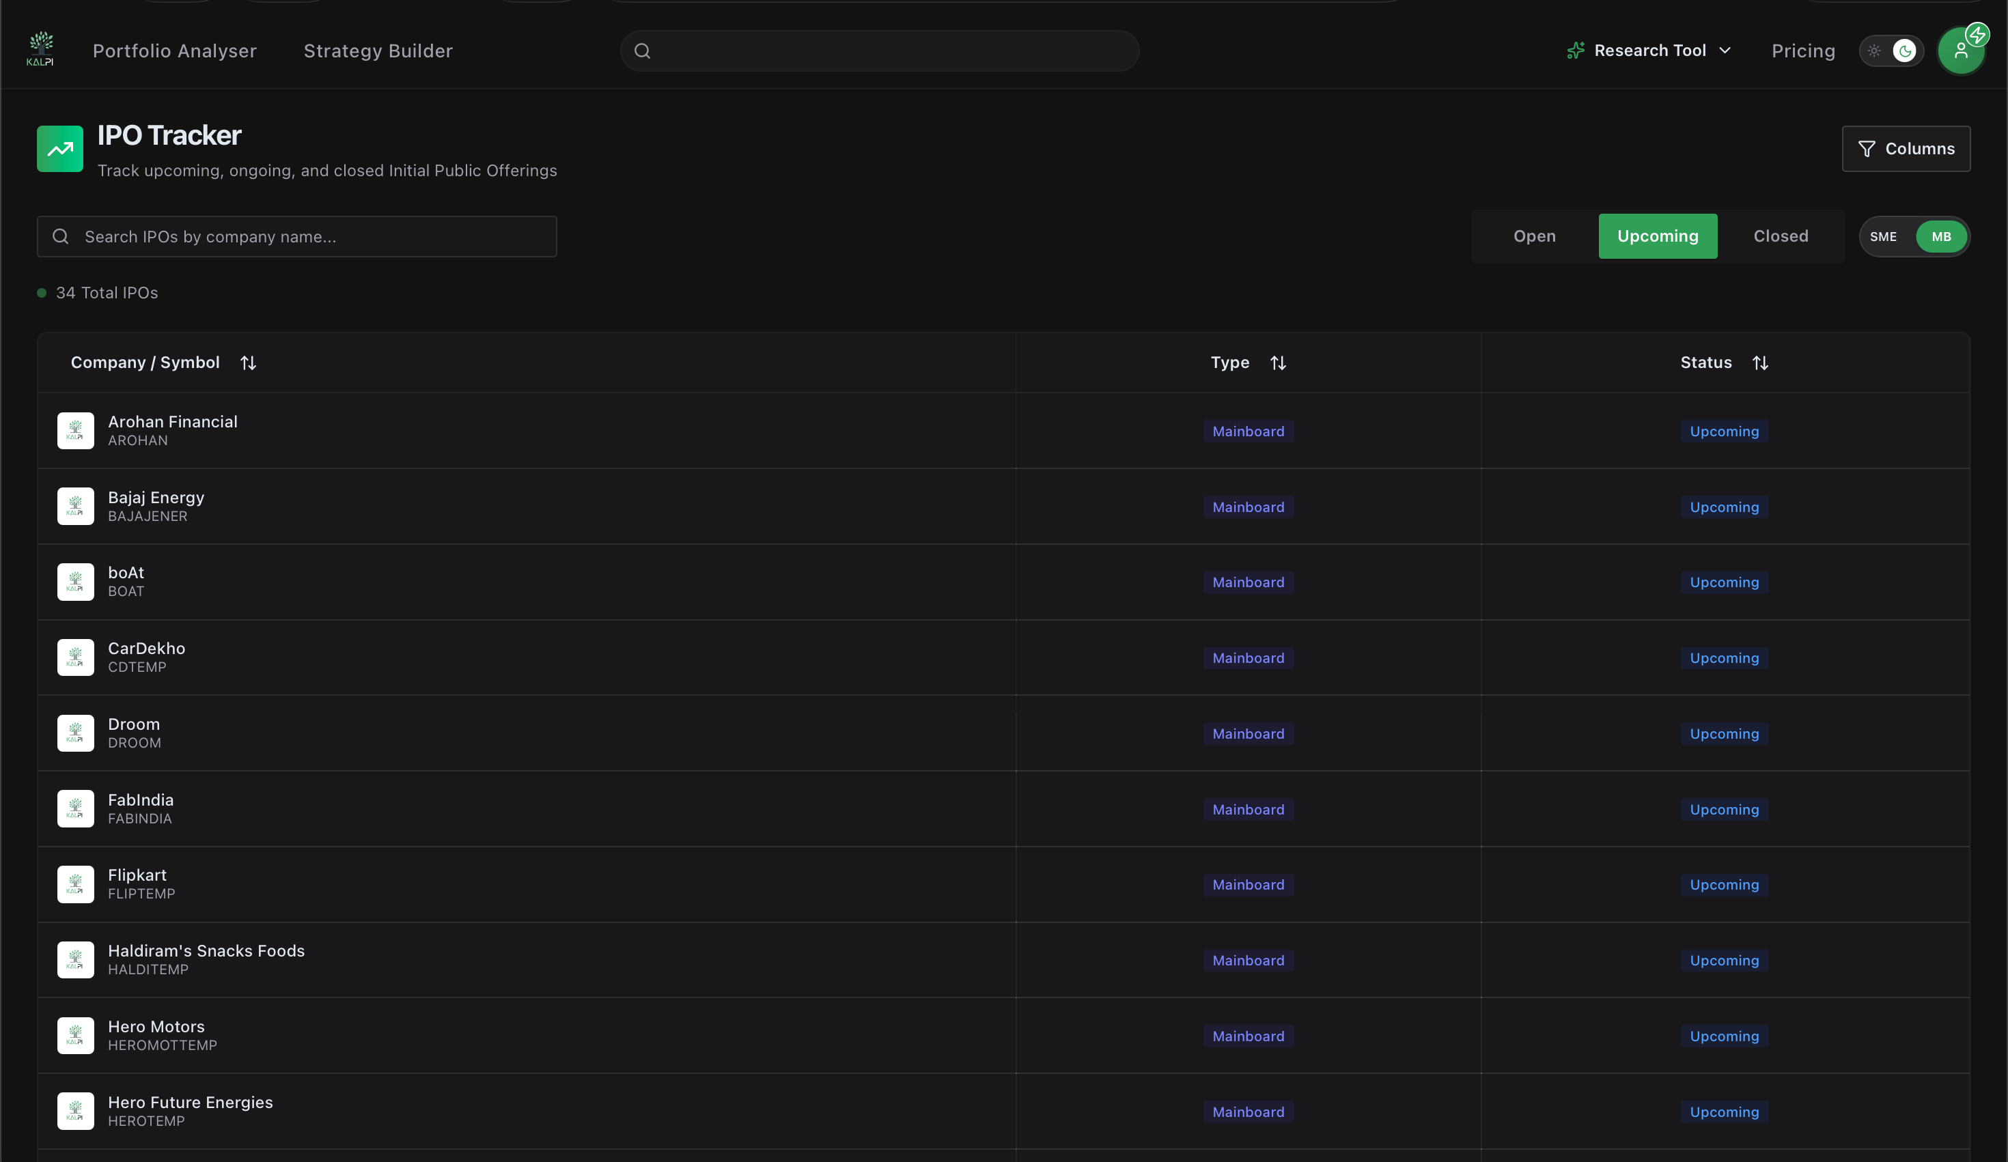Click Upcoming status in Droom row
Image resolution: width=2008 pixels, height=1162 pixels.
[1725, 733]
